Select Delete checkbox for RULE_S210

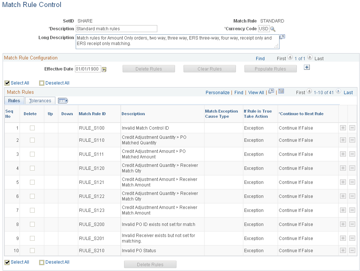coord(32,250)
